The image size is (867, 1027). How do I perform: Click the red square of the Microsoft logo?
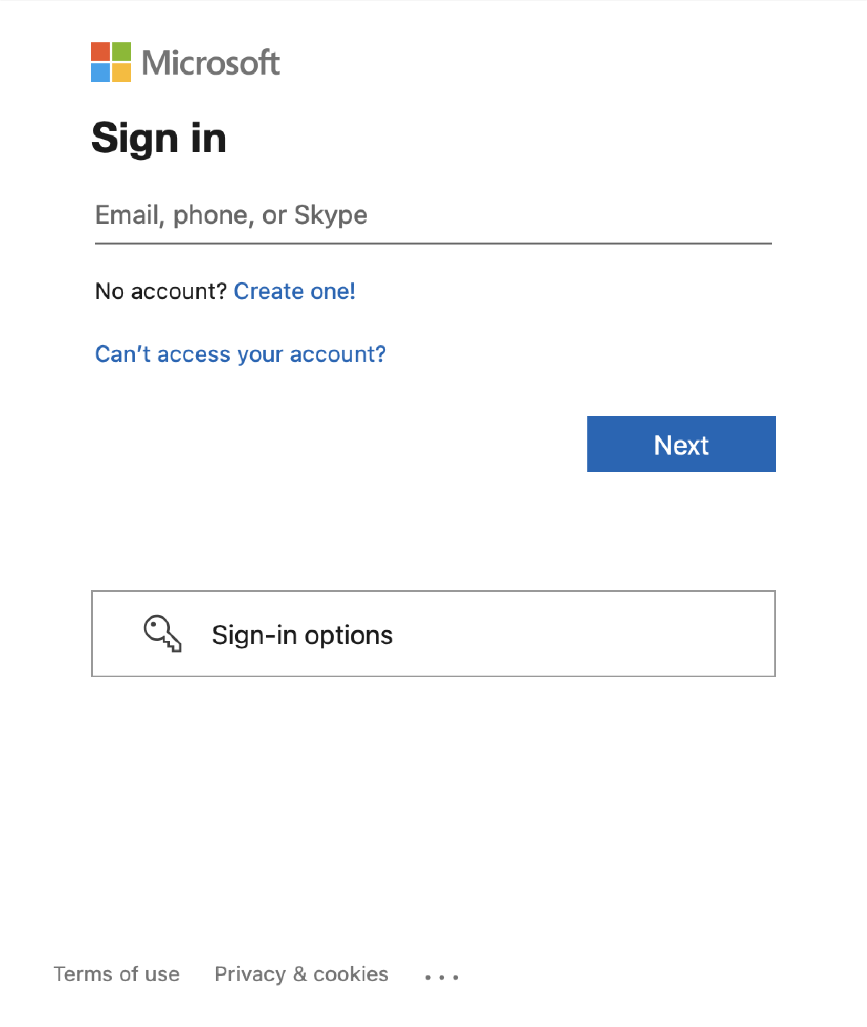(x=101, y=52)
